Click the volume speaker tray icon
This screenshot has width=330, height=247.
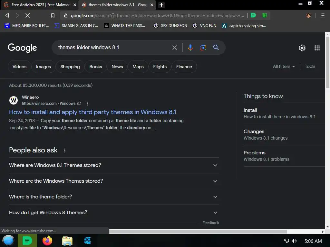294,241
